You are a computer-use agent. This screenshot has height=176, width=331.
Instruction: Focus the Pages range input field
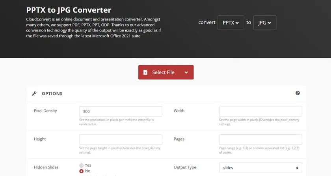pyautogui.click(x=260, y=139)
